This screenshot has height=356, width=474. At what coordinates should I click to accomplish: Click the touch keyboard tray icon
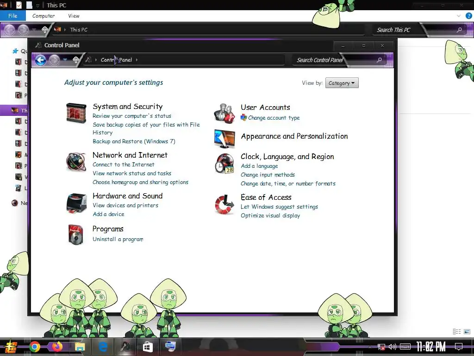pos(405,347)
